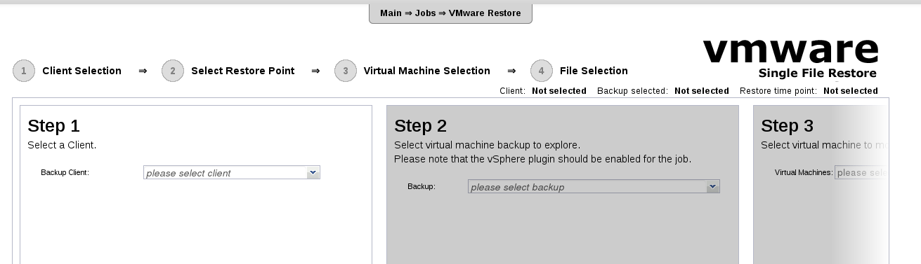Click the 'Backup selected: Not selected' status

(663, 91)
